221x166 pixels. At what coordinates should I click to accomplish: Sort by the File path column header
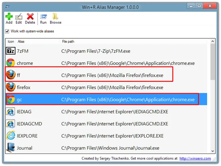pyautogui.click(x=134, y=42)
